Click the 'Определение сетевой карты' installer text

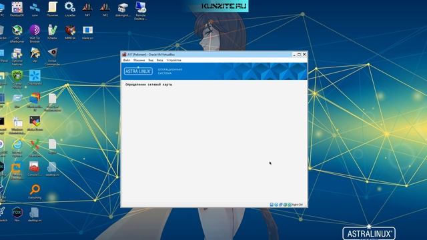[149, 85]
